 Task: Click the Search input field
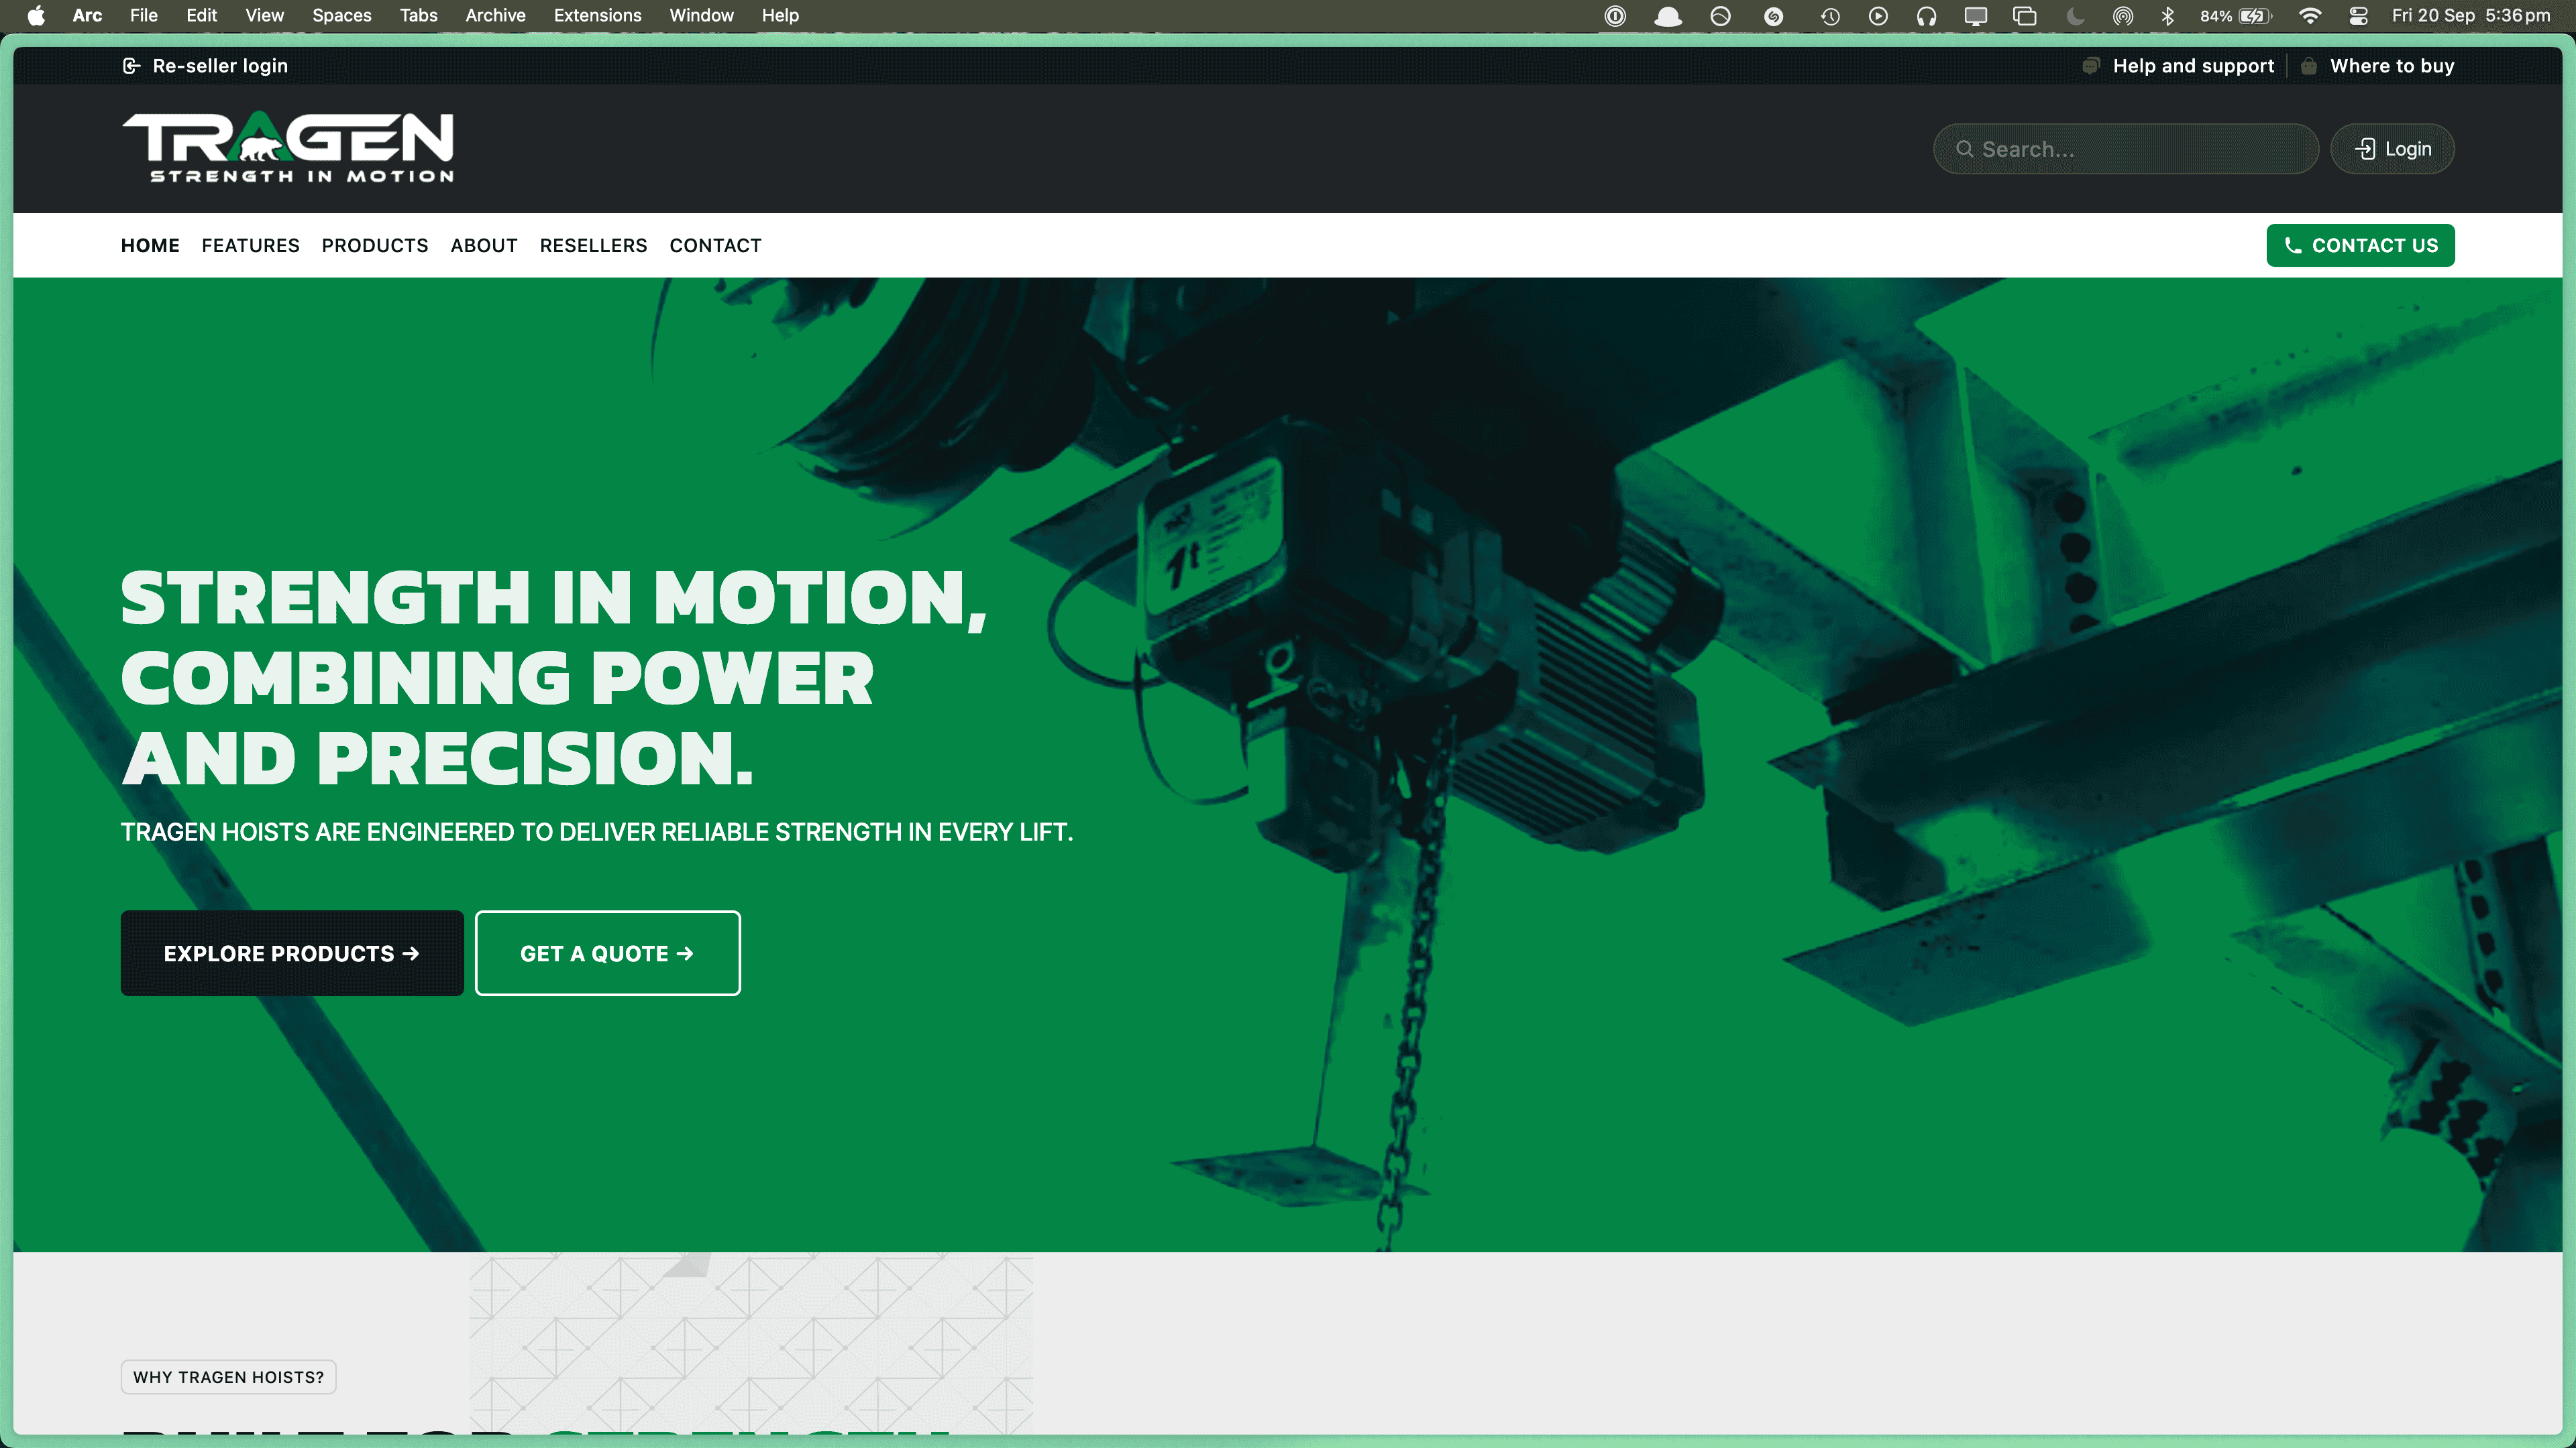pos(2126,149)
